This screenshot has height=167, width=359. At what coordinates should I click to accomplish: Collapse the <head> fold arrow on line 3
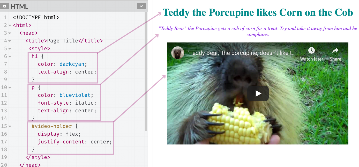[10, 33]
